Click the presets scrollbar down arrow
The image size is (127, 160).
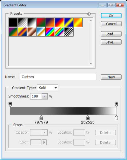coord(91,63)
